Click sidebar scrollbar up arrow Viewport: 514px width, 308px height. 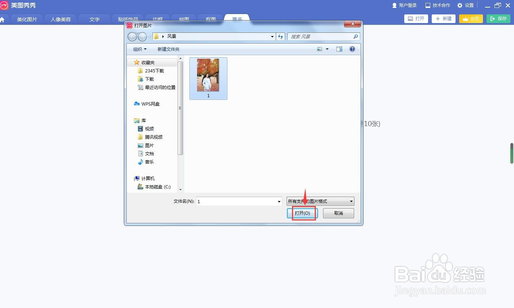(180, 58)
